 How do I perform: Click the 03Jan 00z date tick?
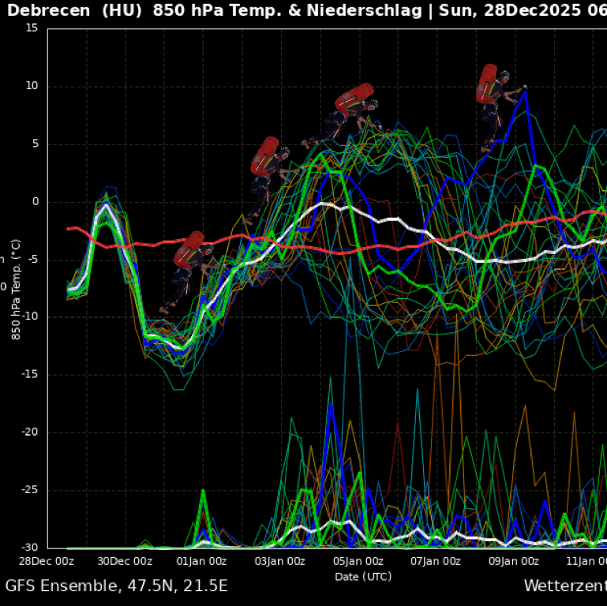coord(280,561)
